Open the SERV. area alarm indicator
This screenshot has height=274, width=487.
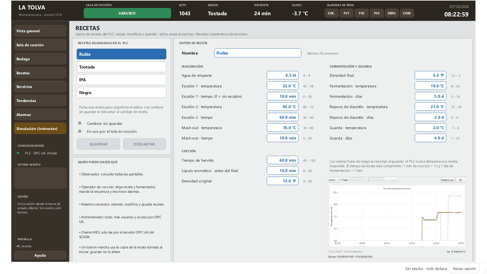(x=392, y=13)
